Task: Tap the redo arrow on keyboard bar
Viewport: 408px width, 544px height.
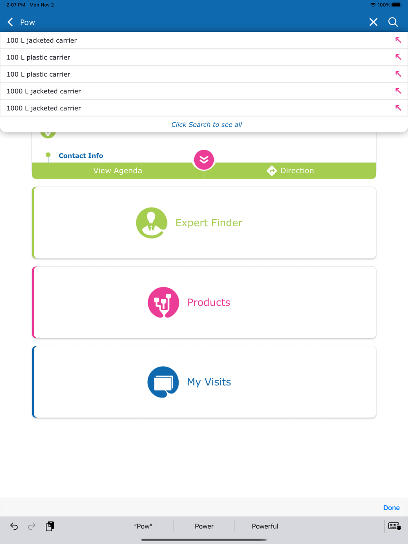Action: tap(32, 526)
